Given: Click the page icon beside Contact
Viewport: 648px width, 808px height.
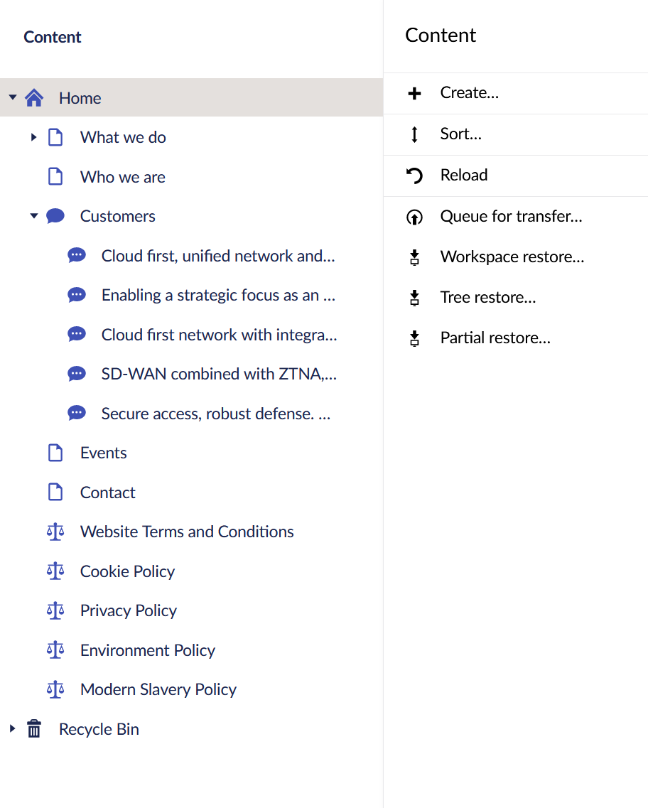Looking at the screenshot, I should coord(55,492).
